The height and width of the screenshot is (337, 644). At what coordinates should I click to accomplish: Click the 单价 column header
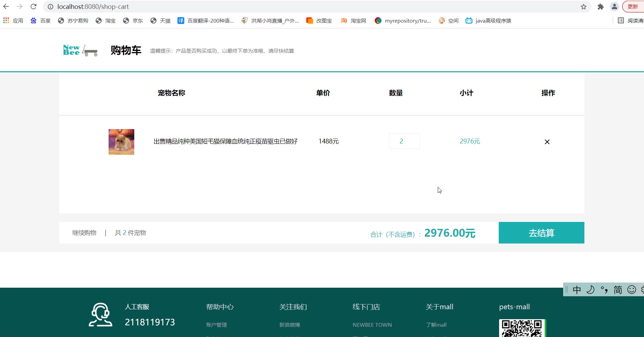[x=323, y=93]
